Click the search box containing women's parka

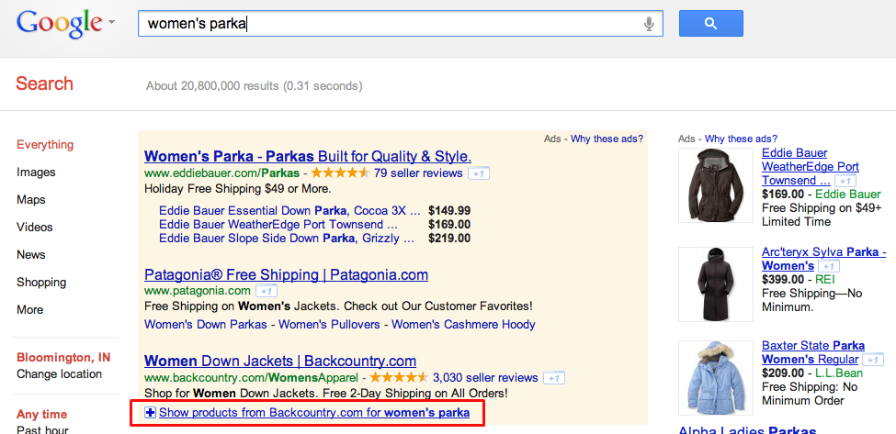pyautogui.click(x=400, y=23)
